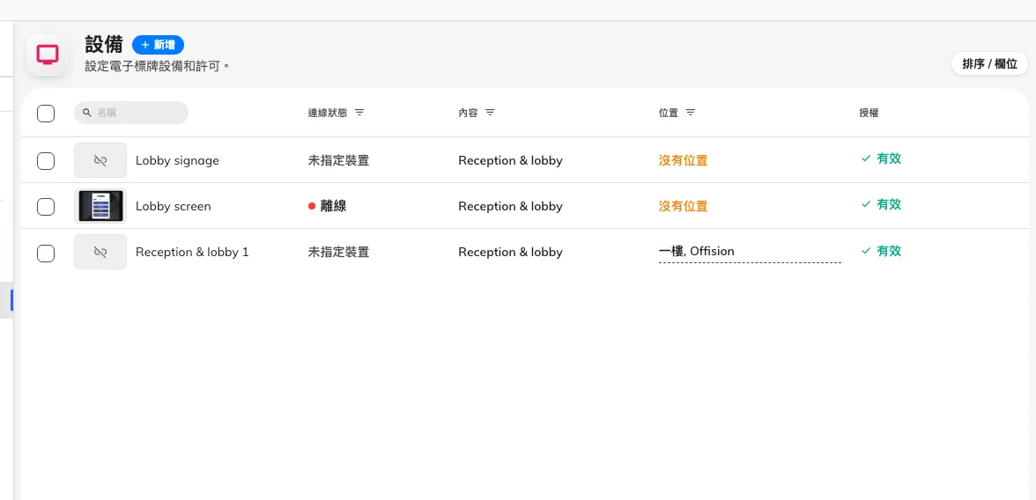
Task: Click 有效 license status for Lobby screen
Action: pos(881,205)
